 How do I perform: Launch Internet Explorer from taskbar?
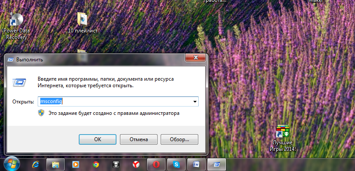pyautogui.click(x=35, y=164)
